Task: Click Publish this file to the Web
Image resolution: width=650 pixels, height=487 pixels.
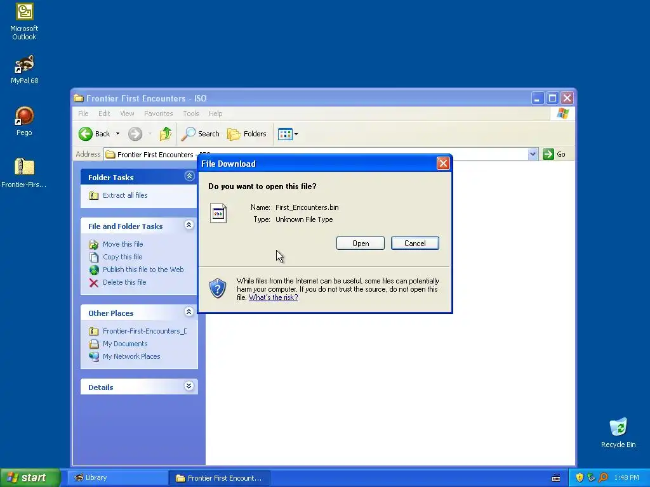Action: [x=143, y=269]
